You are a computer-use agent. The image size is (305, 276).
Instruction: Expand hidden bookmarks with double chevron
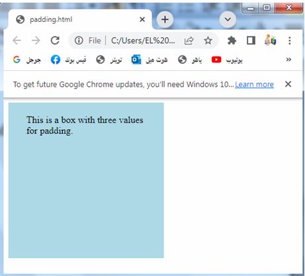[x=288, y=60]
